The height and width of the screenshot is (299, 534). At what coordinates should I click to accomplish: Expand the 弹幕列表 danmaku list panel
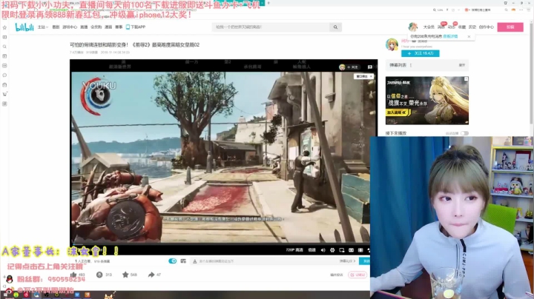coord(462,65)
